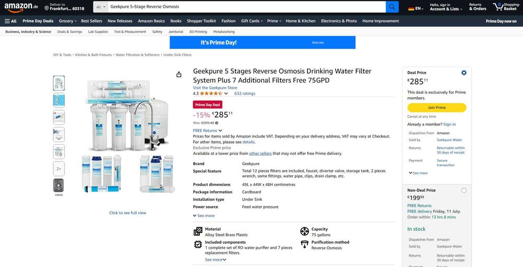Expand See more product details
Image resolution: width=523 pixels, height=267 pixels.
[203, 215]
